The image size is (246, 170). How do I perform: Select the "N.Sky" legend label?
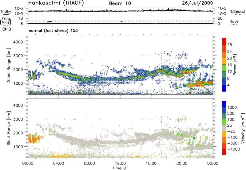pyautogui.click(x=6, y=11)
